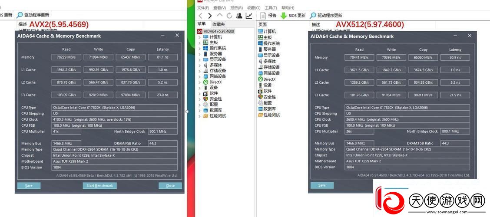This screenshot has height=217, width=490.
Task: Expand the 计算机 node in the menu tree
Action: 200,37
